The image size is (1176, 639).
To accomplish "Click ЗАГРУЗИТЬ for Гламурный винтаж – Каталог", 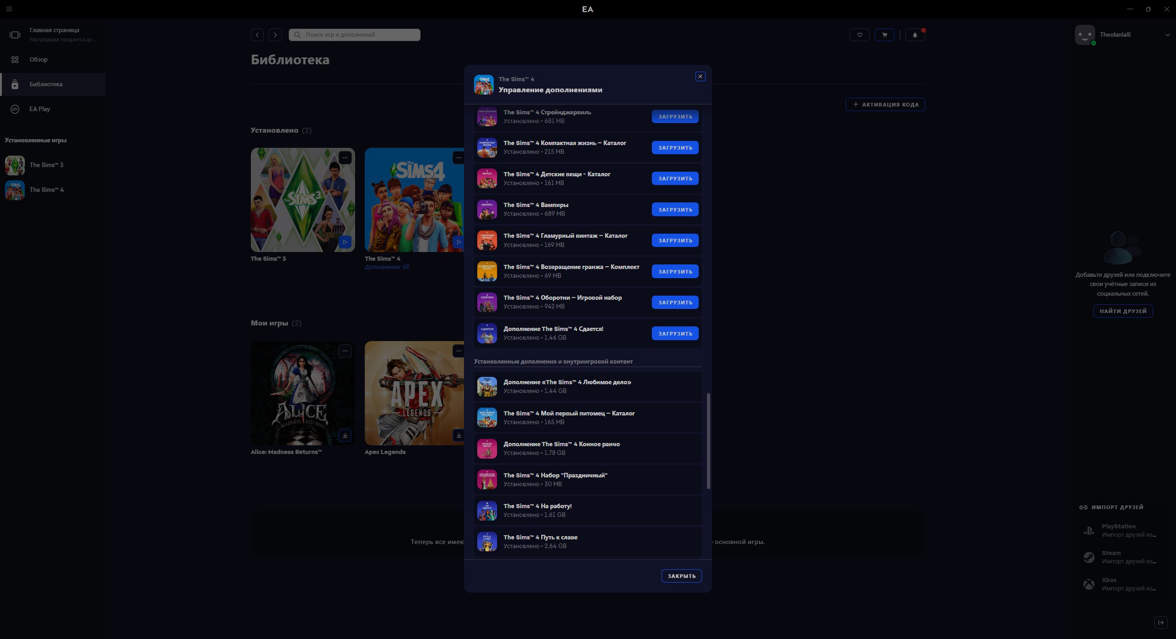I will [675, 241].
